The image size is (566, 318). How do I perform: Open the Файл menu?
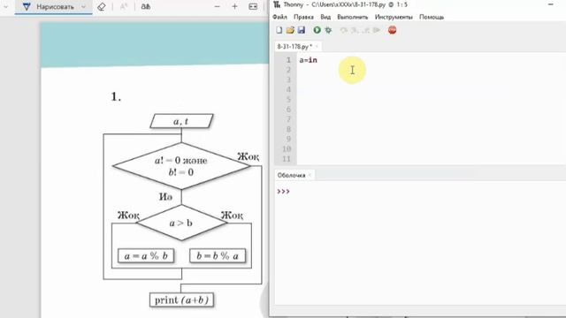(279, 17)
